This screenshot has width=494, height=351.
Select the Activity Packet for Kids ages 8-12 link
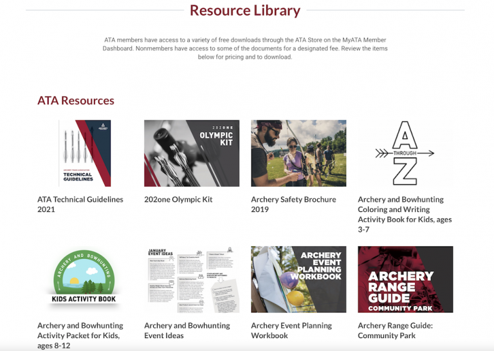(78, 336)
